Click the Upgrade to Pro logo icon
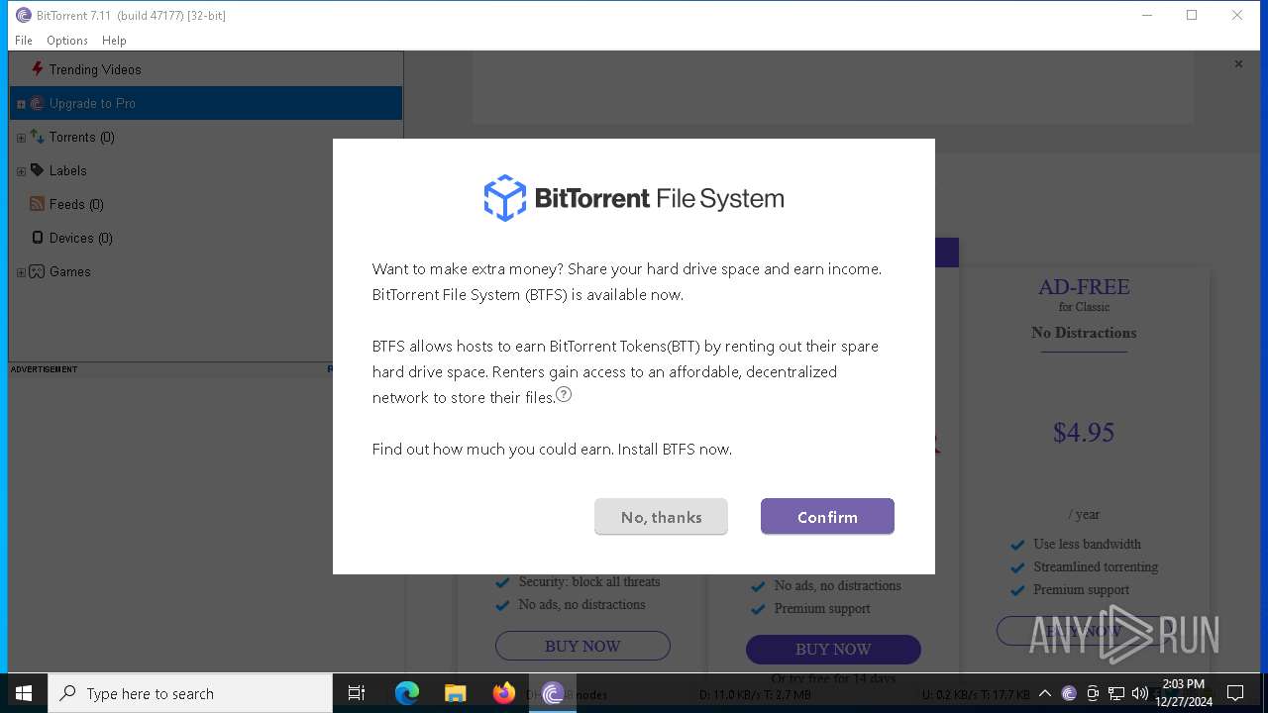Image resolution: width=1268 pixels, height=713 pixels. tap(38, 103)
